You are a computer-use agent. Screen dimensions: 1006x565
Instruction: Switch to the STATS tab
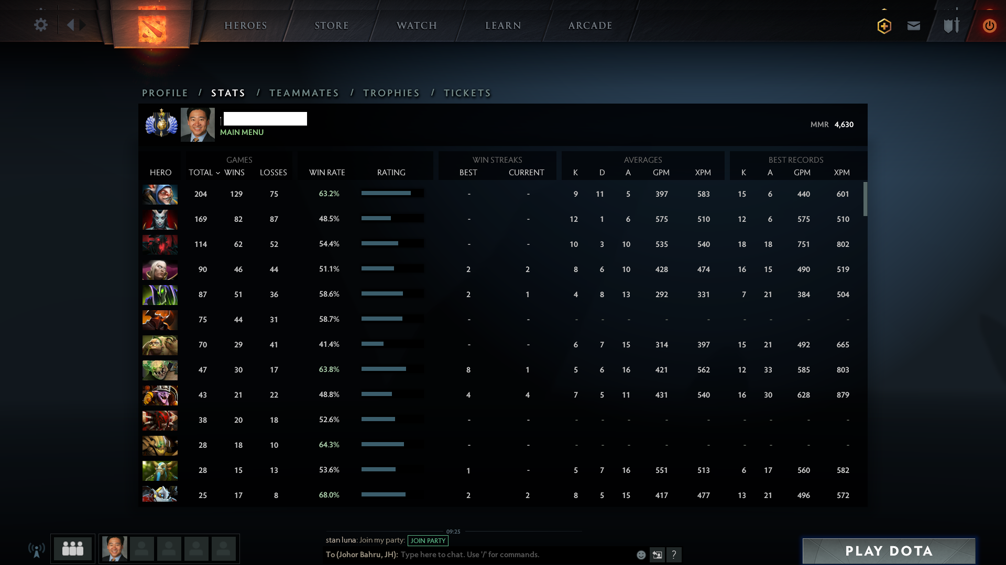(228, 93)
